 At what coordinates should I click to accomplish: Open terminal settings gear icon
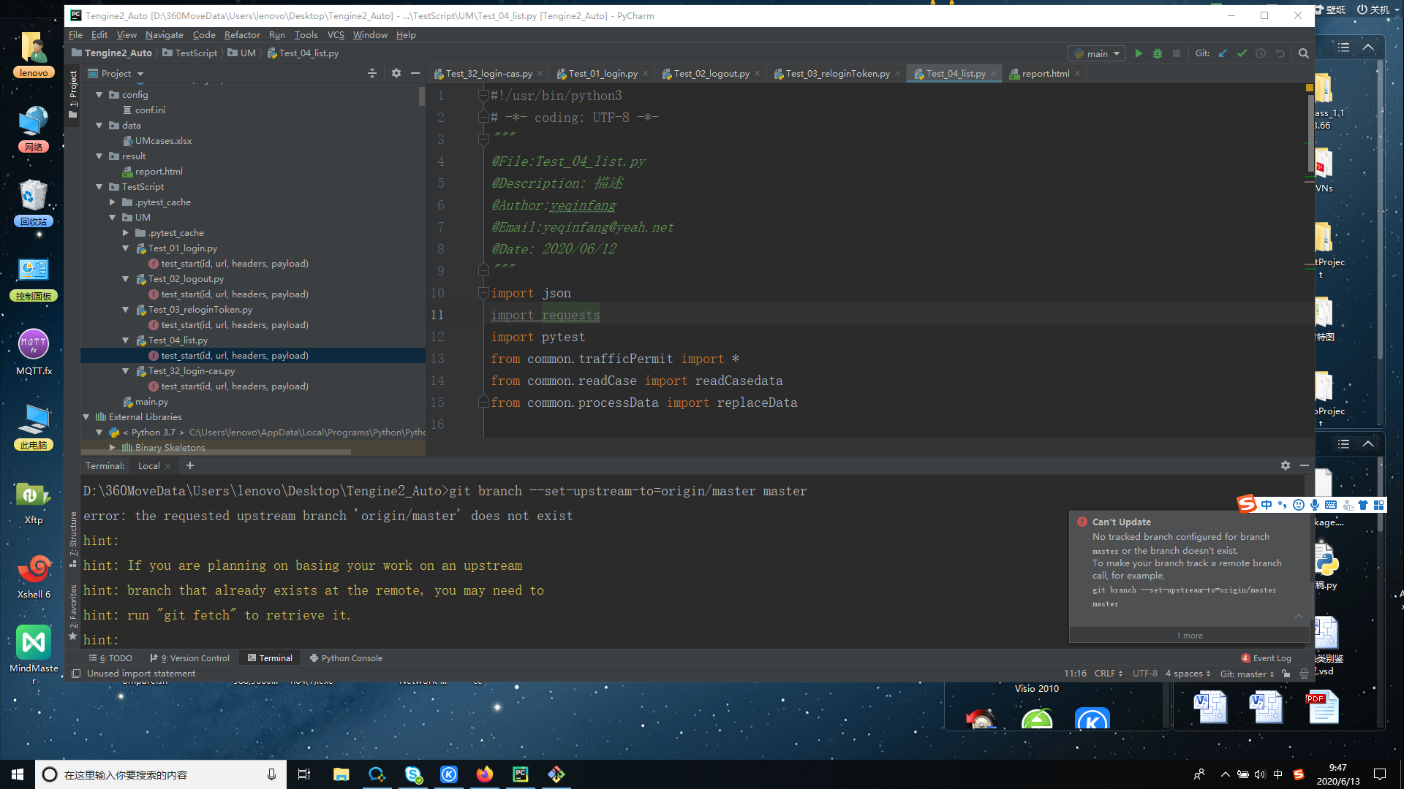[1286, 465]
